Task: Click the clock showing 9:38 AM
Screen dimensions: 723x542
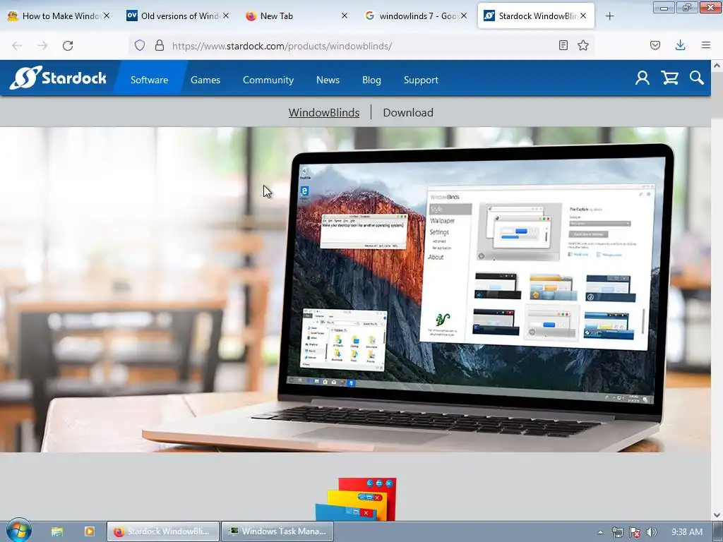Action: pos(686,532)
